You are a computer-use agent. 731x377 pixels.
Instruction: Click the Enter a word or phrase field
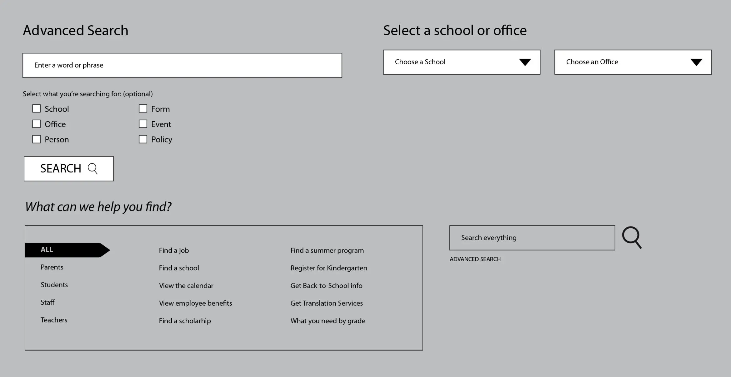click(x=182, y=65)
